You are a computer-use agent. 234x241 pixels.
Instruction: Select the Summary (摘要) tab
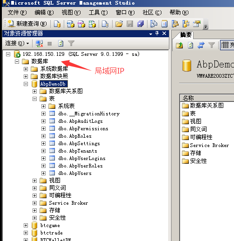(x=186, y=35)
